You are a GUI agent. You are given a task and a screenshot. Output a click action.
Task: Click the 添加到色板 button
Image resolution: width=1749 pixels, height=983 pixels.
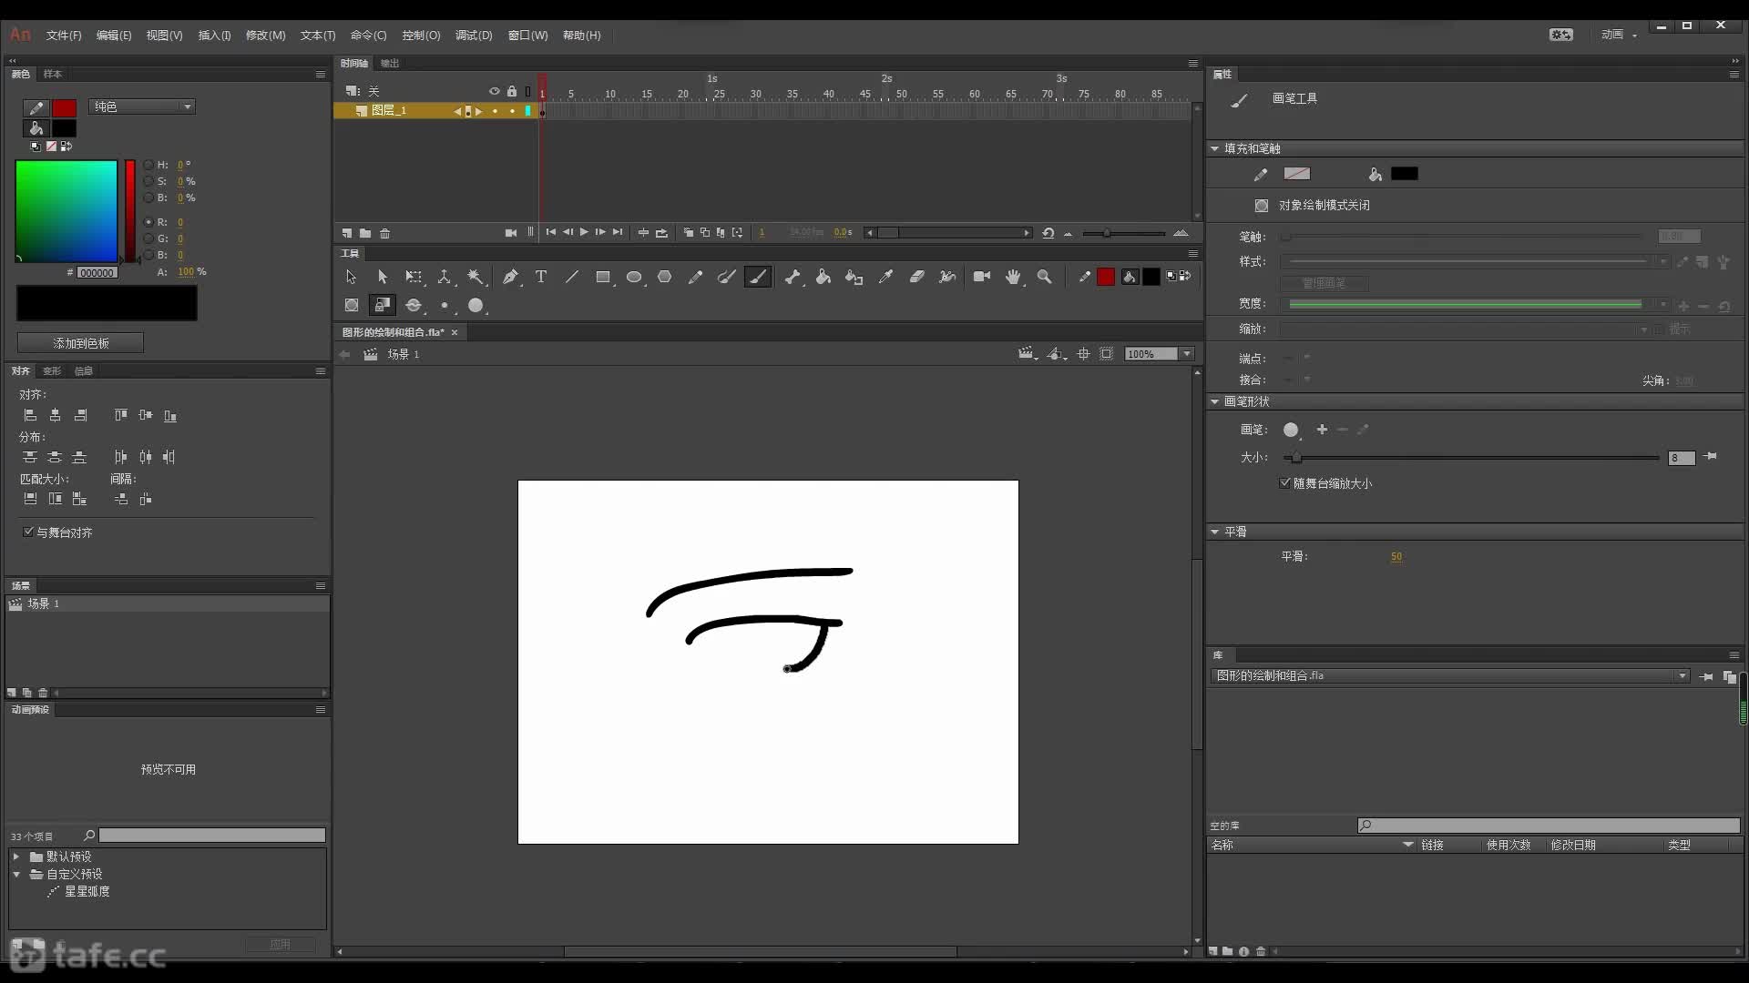pos(80,343)
